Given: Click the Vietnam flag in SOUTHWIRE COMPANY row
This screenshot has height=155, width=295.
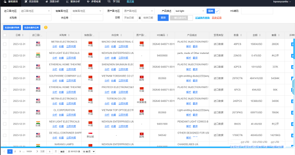Looking at the screenshot, I should [142, 77].
